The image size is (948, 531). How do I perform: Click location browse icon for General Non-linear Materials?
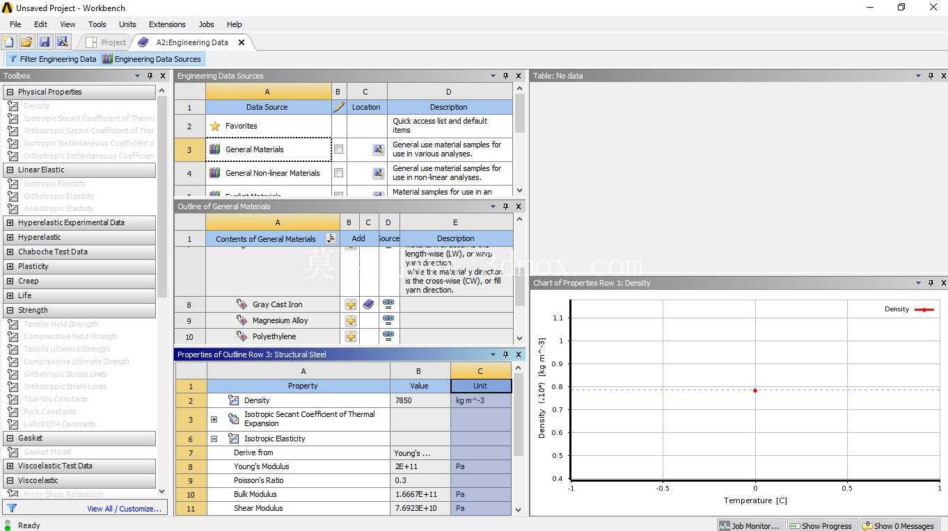point(378,173)
